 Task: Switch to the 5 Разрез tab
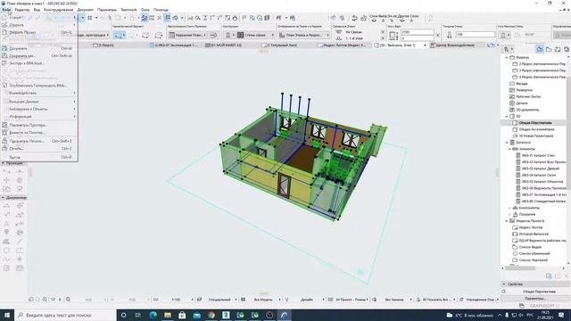click(x=103, y=45)
